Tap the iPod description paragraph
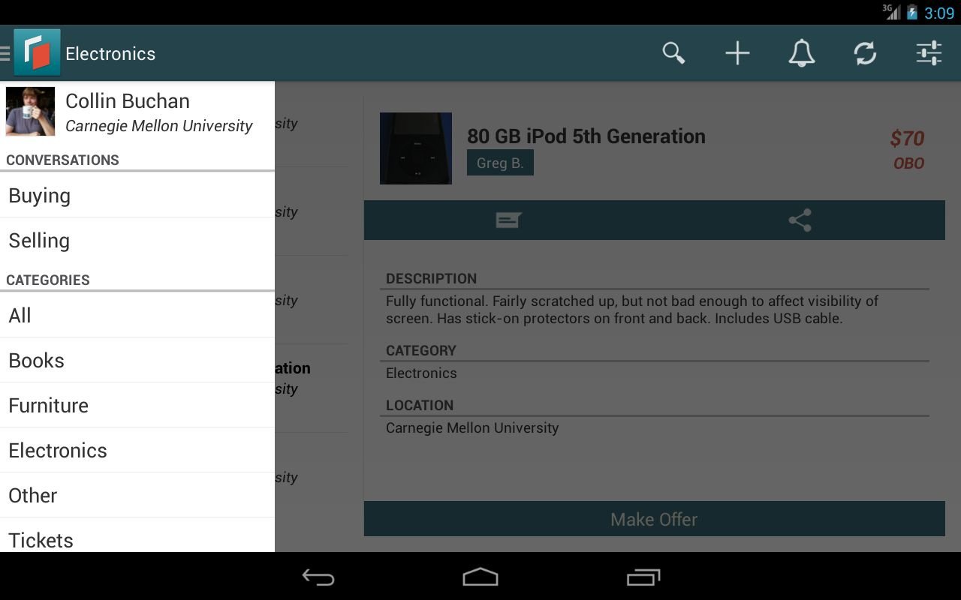 tap(632, 310)
